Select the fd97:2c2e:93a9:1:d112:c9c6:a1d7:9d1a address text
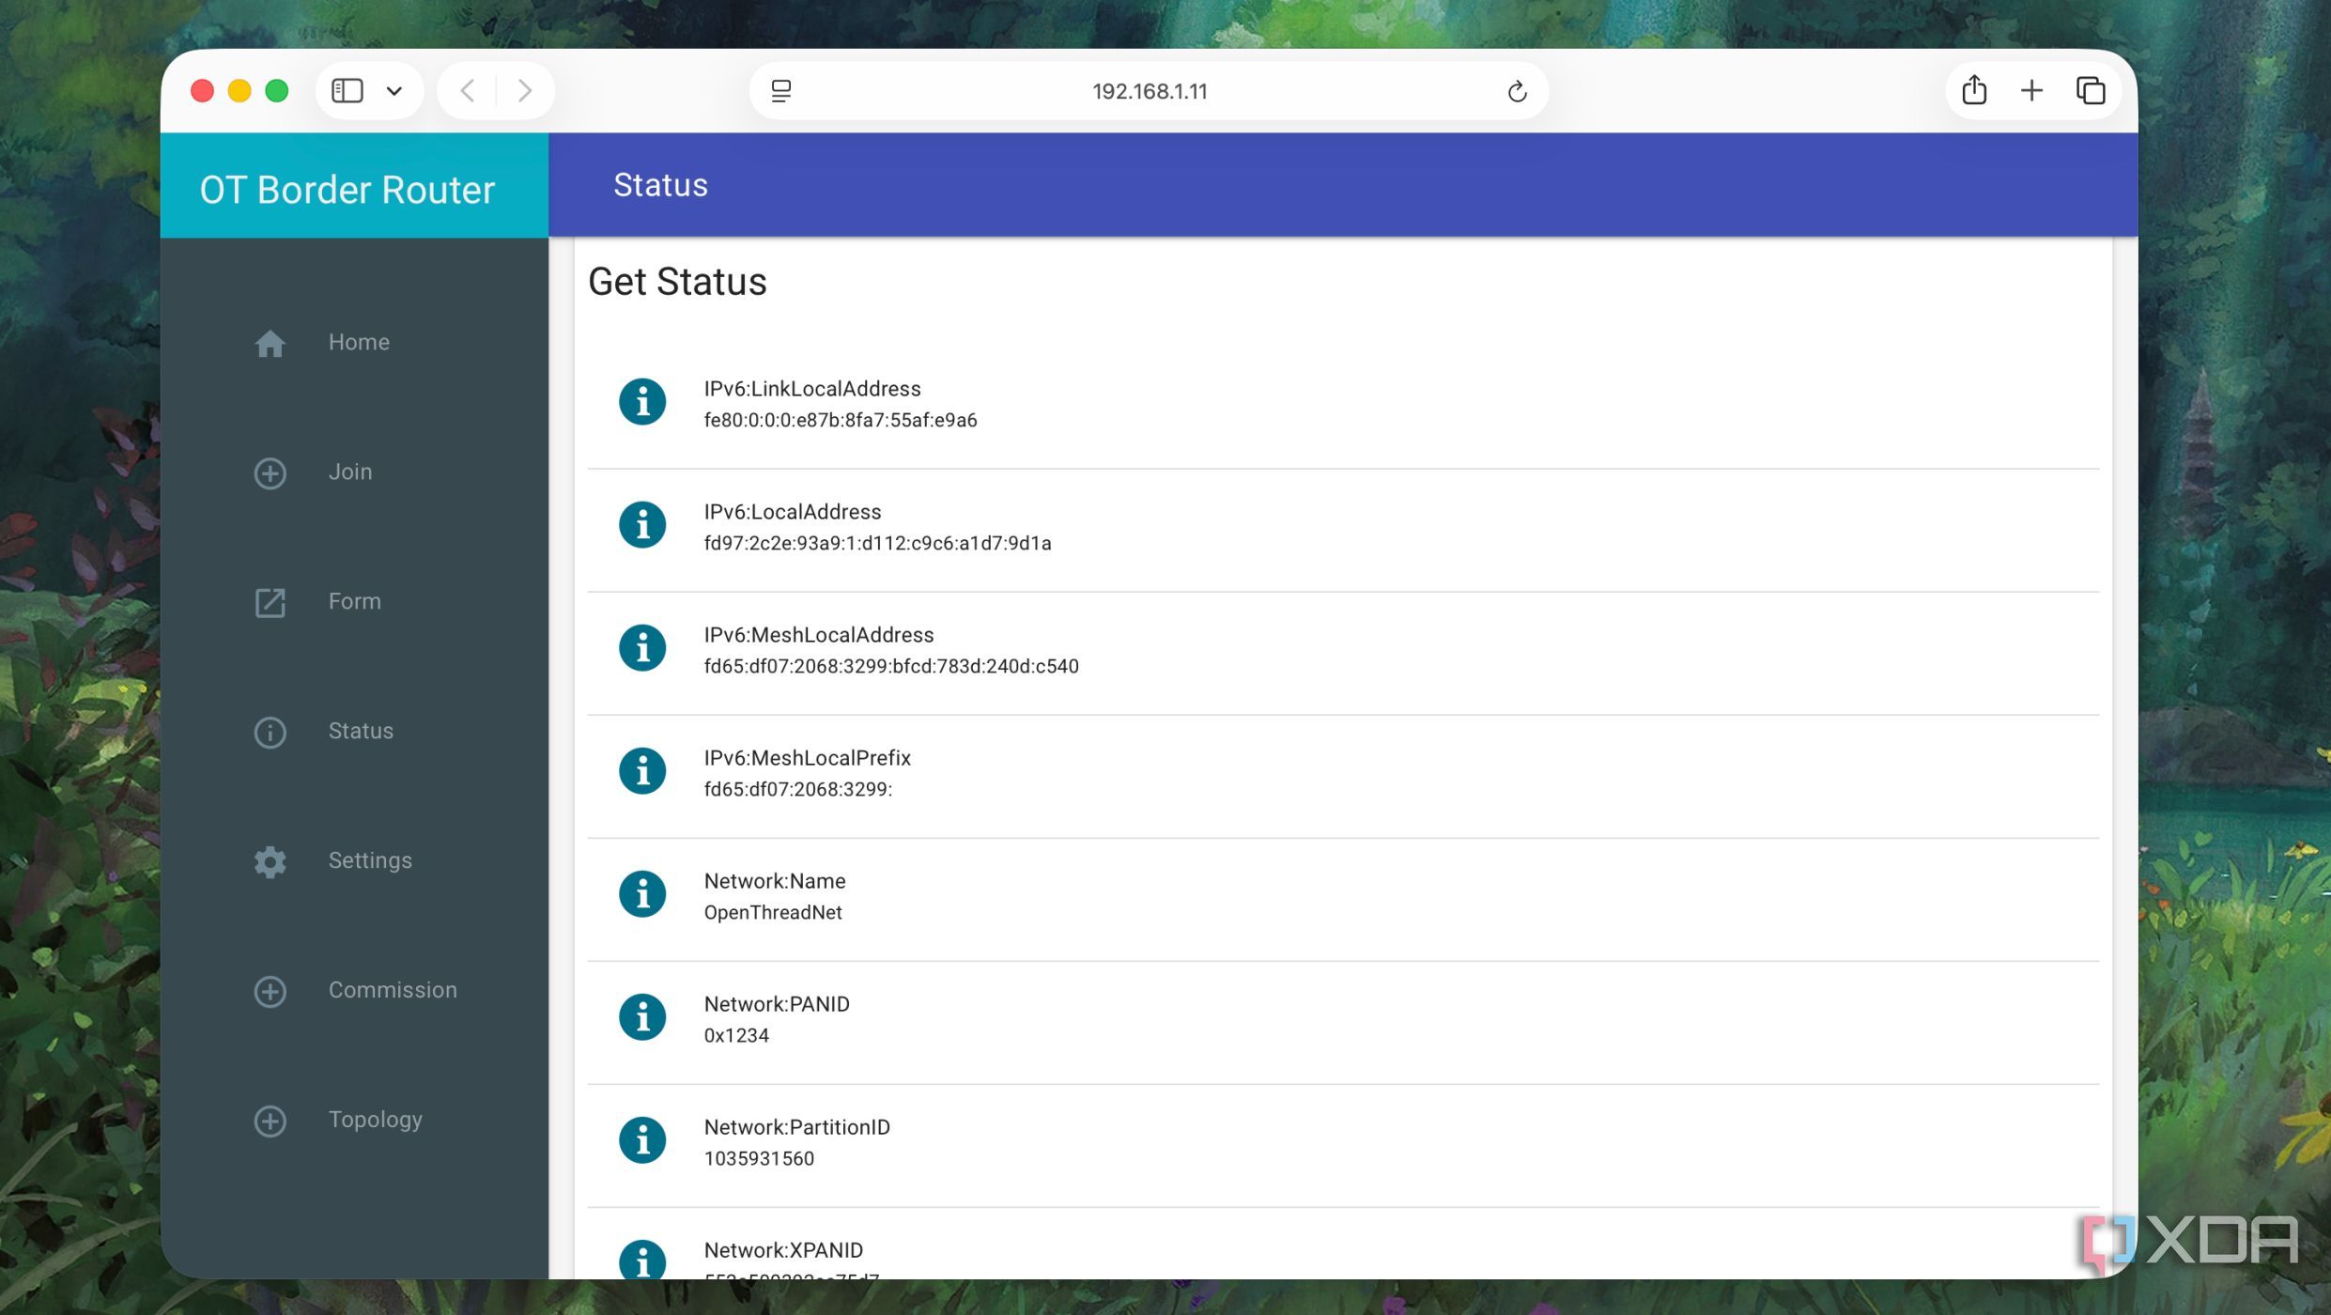 point(877,543)
